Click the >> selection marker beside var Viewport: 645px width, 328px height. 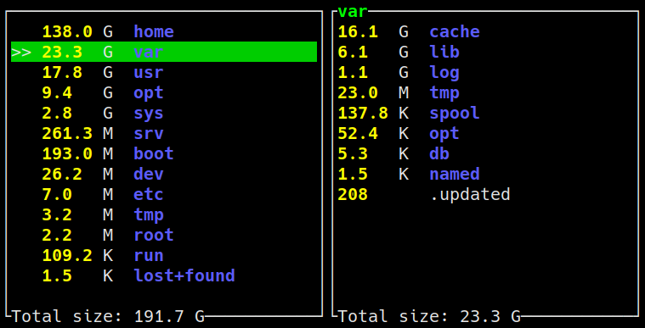[x=21, y=53]
